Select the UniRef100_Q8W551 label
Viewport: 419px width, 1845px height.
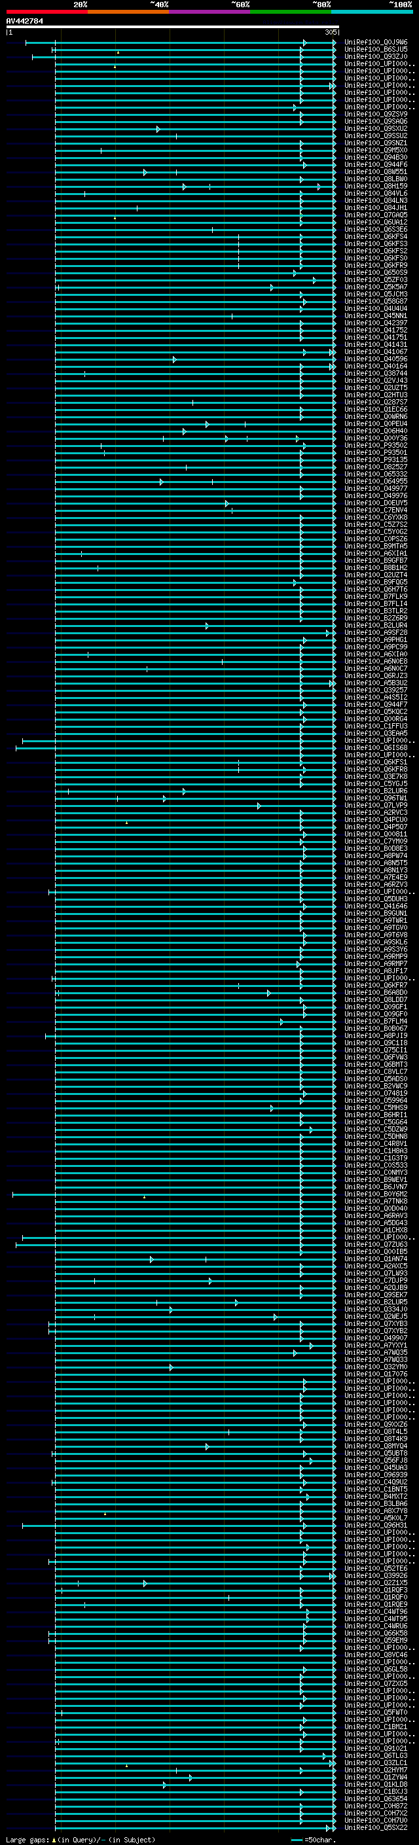coord(376,172)
